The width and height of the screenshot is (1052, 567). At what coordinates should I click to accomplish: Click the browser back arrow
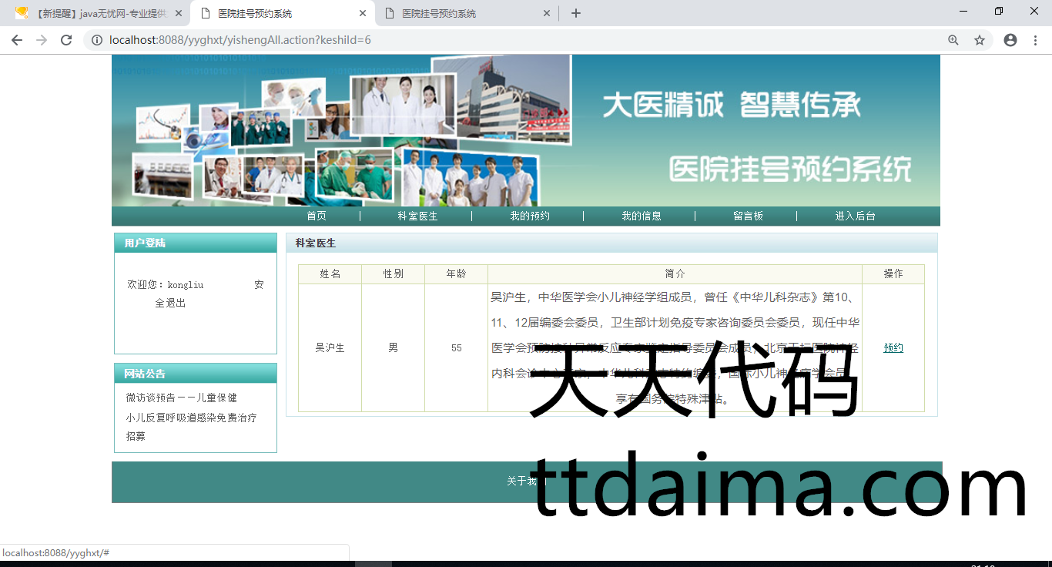pos(17,40)
